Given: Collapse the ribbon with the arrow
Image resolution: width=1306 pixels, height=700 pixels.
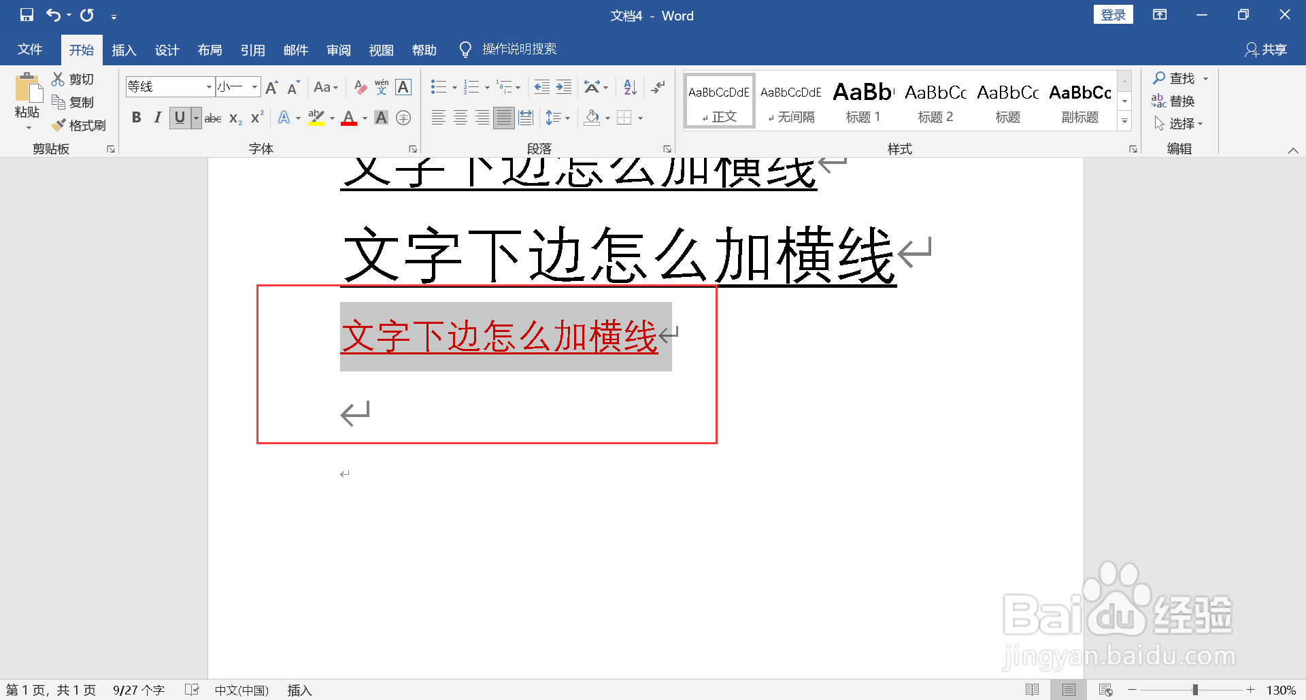Looking at the screenshot, I should (1293, 150).
